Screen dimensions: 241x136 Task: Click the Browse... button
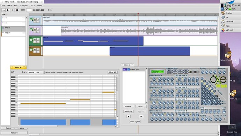pyautogui.click(x=128, y=107)
